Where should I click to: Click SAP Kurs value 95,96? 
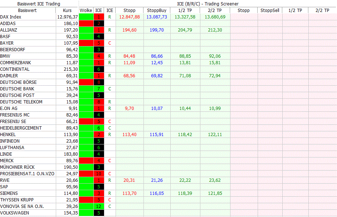[x=72, y=187]
